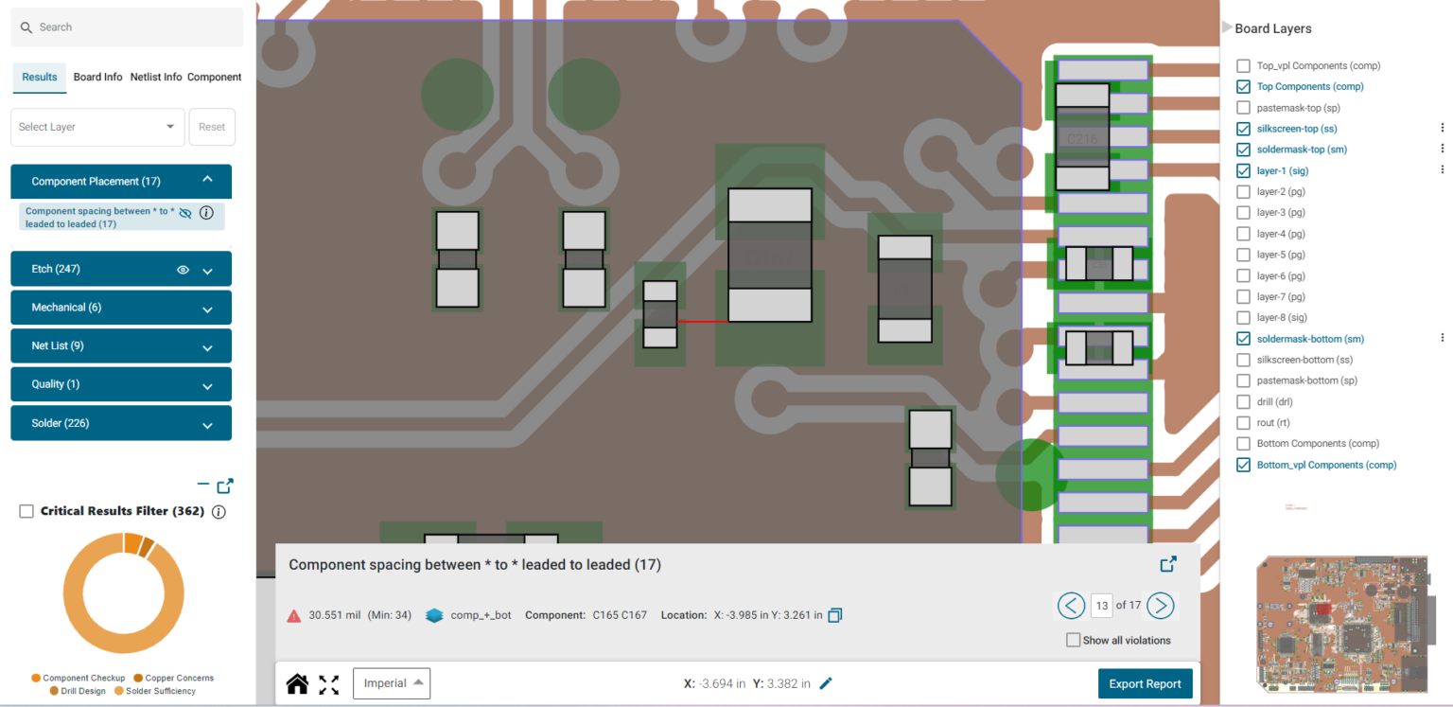Select the zoom-to-fit arrows icon
Screen dimensions: 1453x707
328,683
